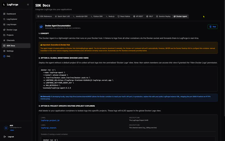225x141 pixels.
Task: Click the Docker Logs box icon
Action: (x=4, y=30)
